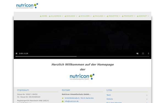The height and width of the screenshot is (103, 165).
Task: Open the FAULUNG menu
Action: (99, 16)
